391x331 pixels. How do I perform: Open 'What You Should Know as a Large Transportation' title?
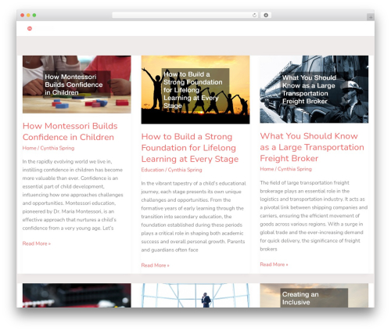312,147
